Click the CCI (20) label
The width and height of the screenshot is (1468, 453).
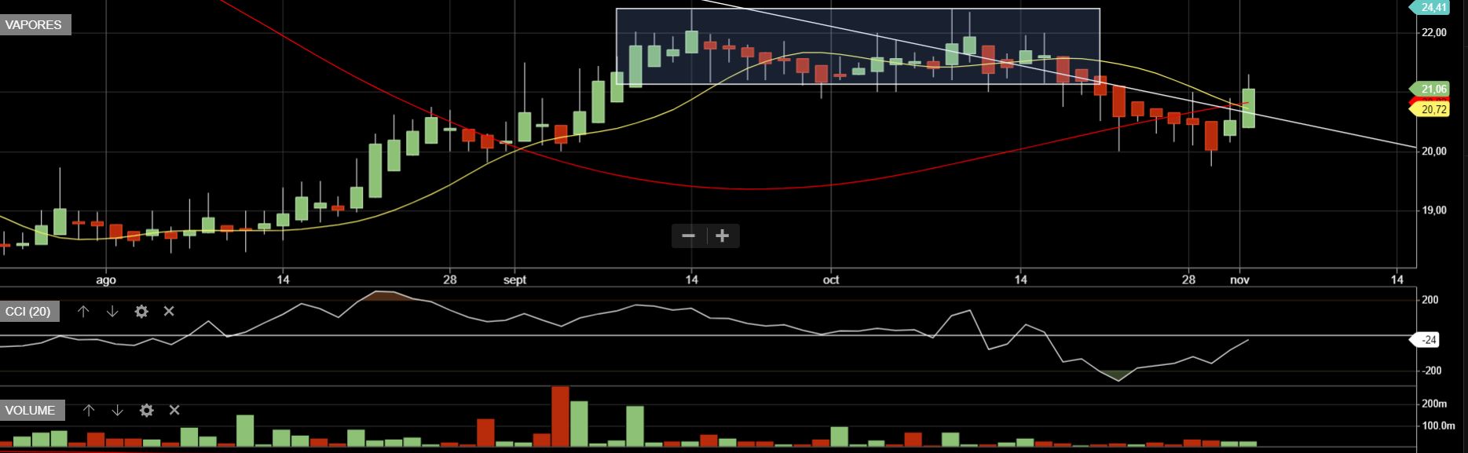(30, 312)
